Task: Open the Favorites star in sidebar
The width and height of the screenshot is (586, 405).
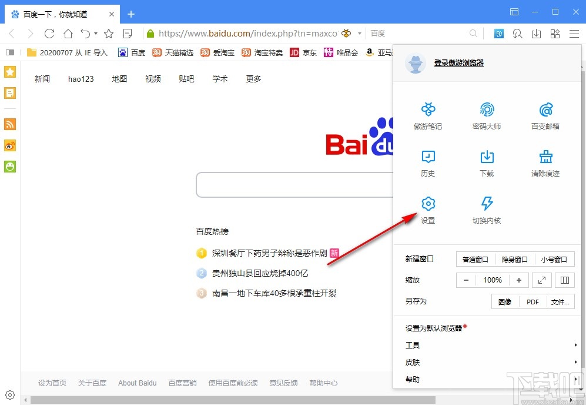Action: pyautogui.click(x=10, y=72)
